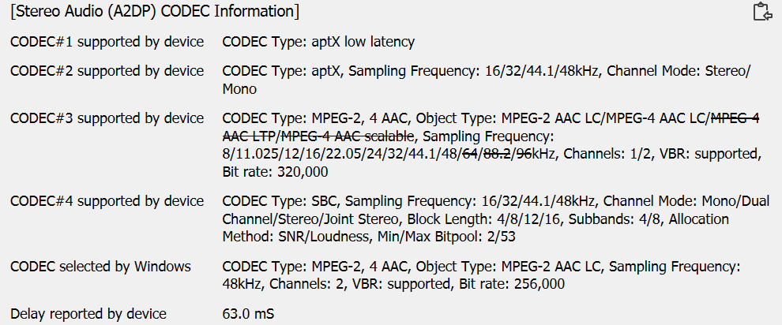Click the Bit rate: 320,000 value
Image resolution: width=782 pixels, height=325 pixels.
[x=276, y=171]
